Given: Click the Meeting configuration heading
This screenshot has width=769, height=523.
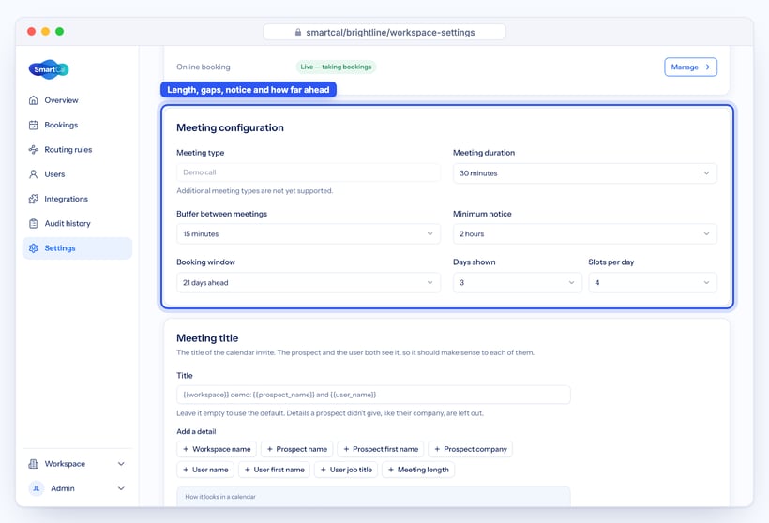Looking at the screenshot, I should pos(230,127).
